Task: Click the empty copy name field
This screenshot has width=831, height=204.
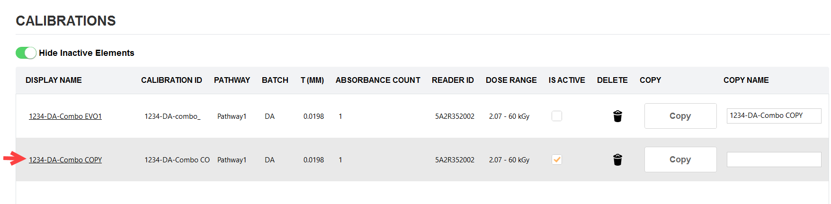Action: click(x=774, y=160)
